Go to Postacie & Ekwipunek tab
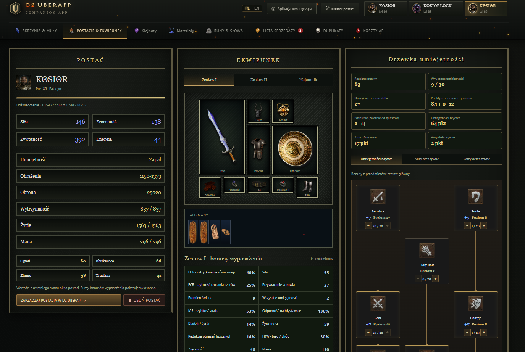The image size is (525, 352). (95, 31)
